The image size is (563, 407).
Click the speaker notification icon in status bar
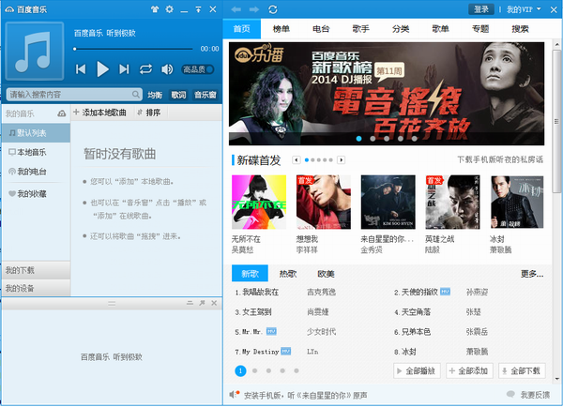coord(235,395)
